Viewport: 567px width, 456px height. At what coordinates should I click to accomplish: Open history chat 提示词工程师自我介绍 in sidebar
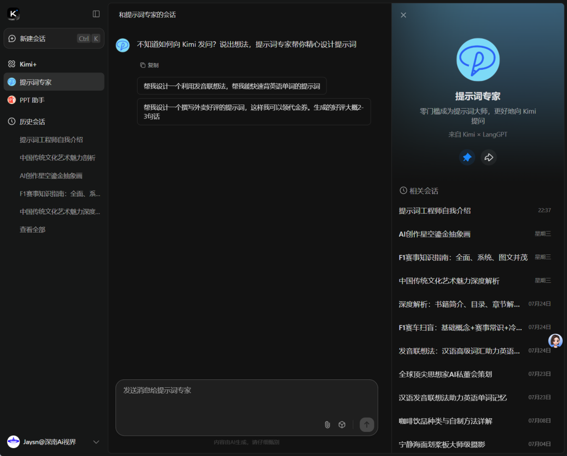pyautogui.click(x=51, y=140)
